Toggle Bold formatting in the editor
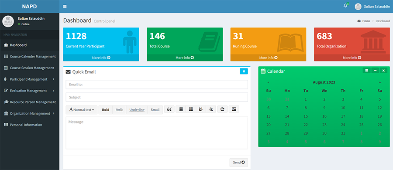 coord(106,110)
